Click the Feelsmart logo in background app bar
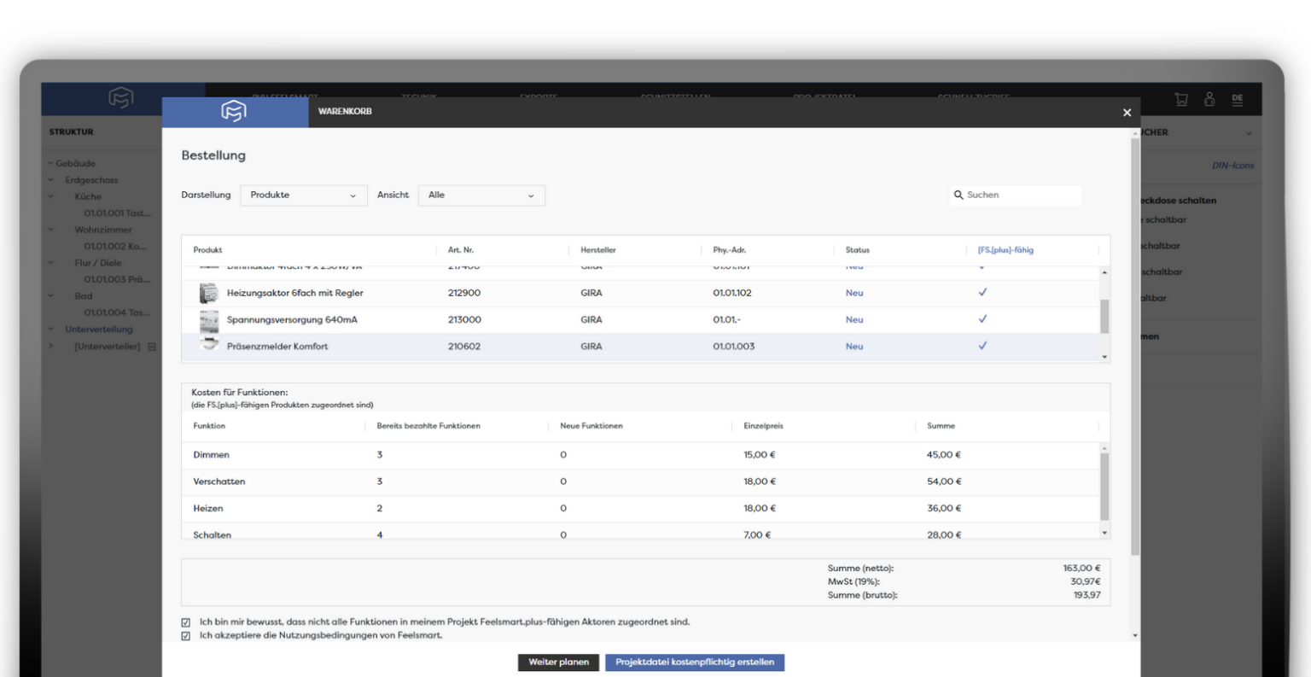Screen dimensions: 1311x677 click(x=121, y=98)
